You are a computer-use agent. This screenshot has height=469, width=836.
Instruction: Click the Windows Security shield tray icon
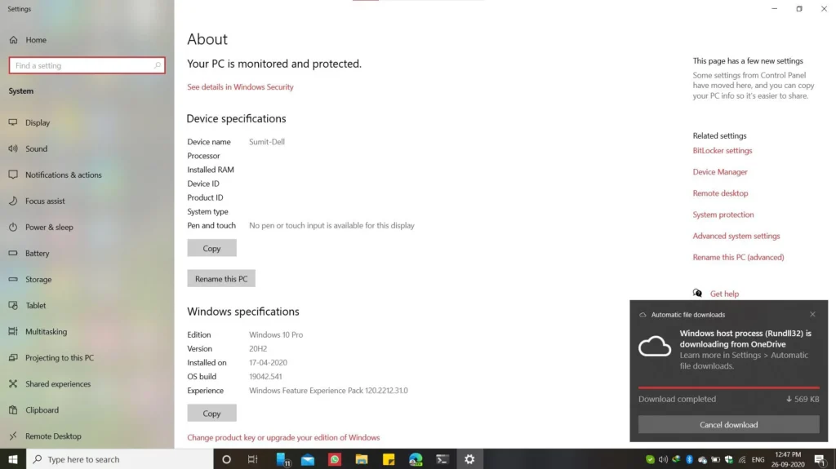[729, 459]
